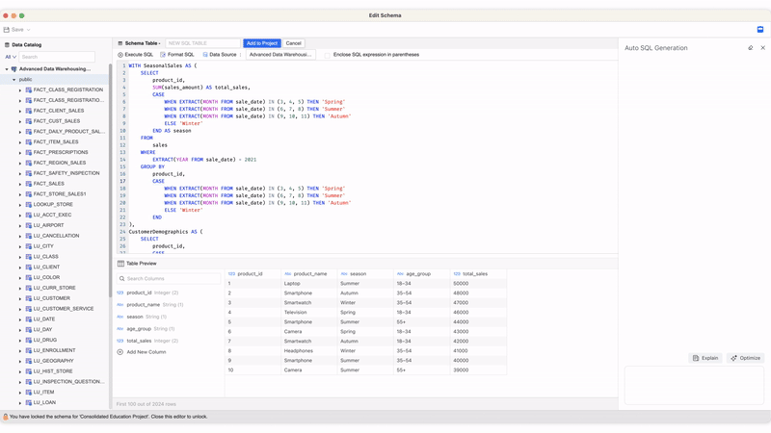Click the clear eraser icon in Auto SQL Generation

[750, 47]
